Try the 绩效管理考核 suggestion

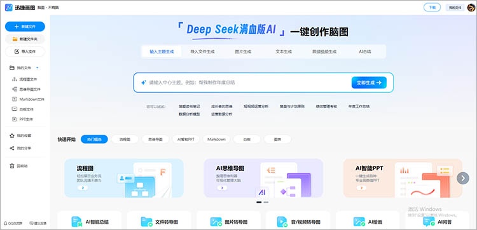point(326,106)
